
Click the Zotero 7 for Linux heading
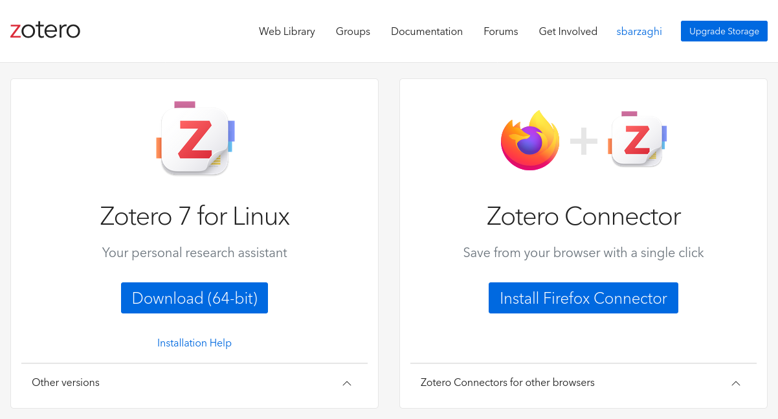pyautogui.click(x=195, y=216)
